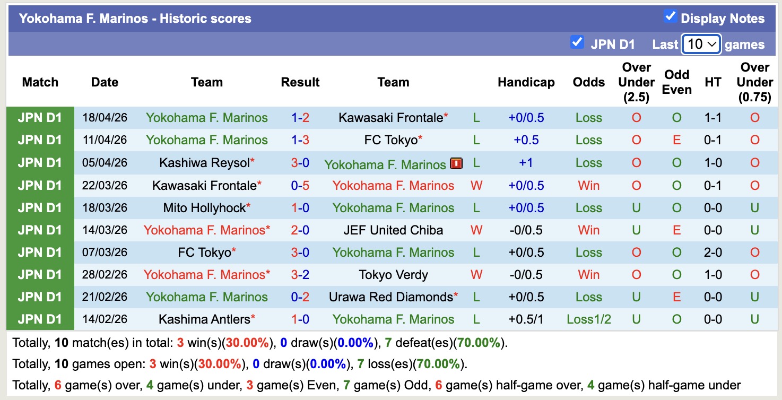The width and height of the screenshot is (782, 400).
Task: Click the JPN D1 badge beside the Kashiwa Reysol match
Action: click(40, 163)
